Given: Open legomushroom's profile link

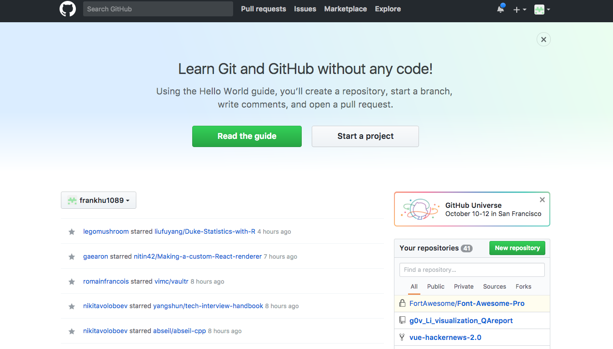Looking at the screenshot, I should [106, 231].
